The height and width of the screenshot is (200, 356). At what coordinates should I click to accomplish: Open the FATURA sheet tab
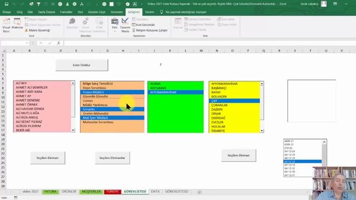[x=50, y=192]
